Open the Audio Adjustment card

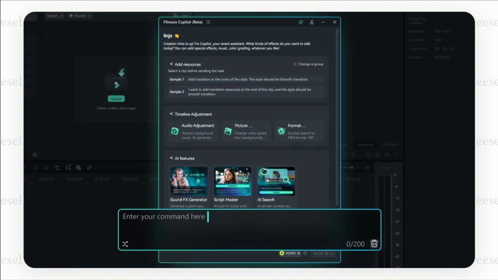pos(193,132)
